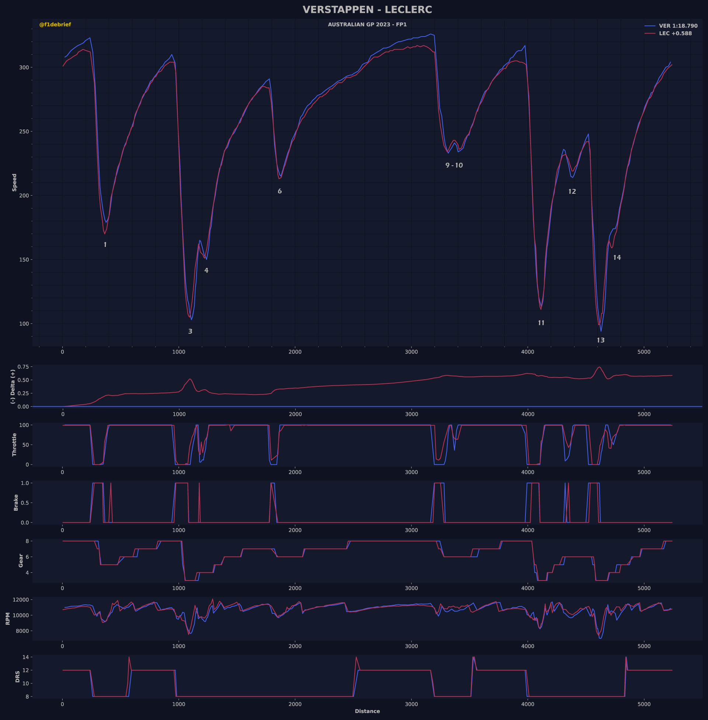Click corner marker 14 label
This screenshot has height=720, width=708.
click(617, 258)
